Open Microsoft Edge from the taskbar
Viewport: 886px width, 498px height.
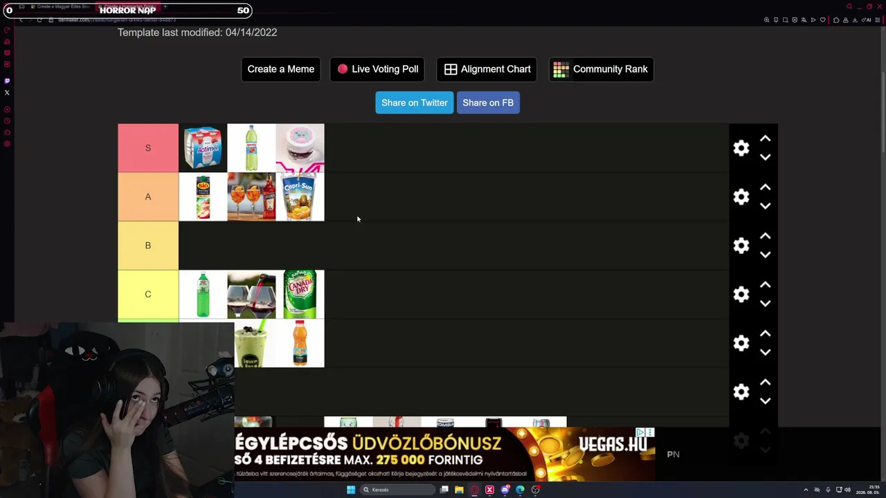[520, 490]
